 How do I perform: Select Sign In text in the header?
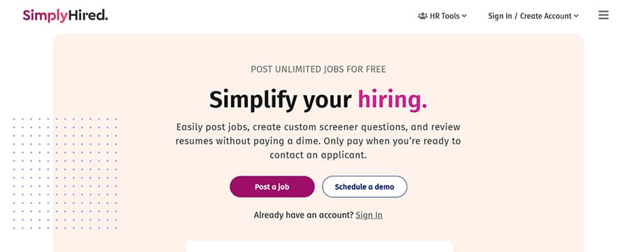pyautogui.click(x=500, y=16)
